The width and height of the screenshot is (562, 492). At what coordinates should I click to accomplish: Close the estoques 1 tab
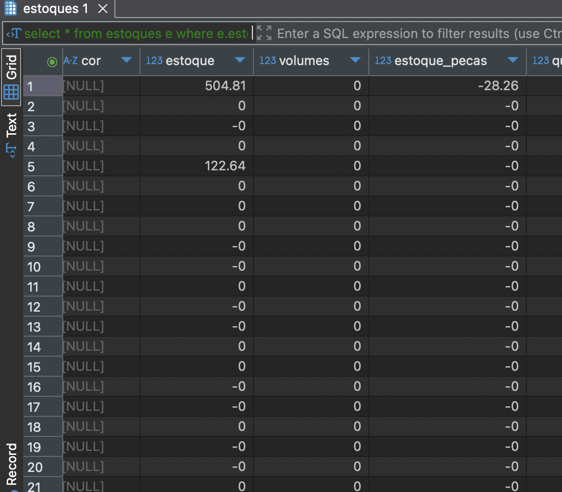point(102,9)
